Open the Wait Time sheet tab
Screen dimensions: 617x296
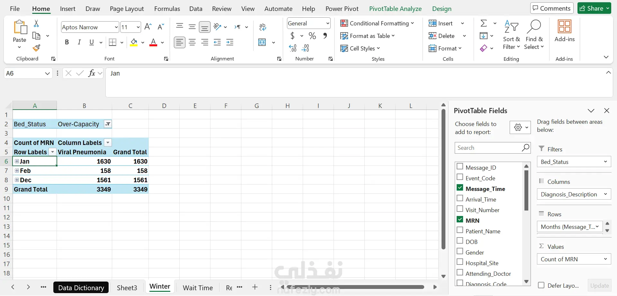(198, 288)
